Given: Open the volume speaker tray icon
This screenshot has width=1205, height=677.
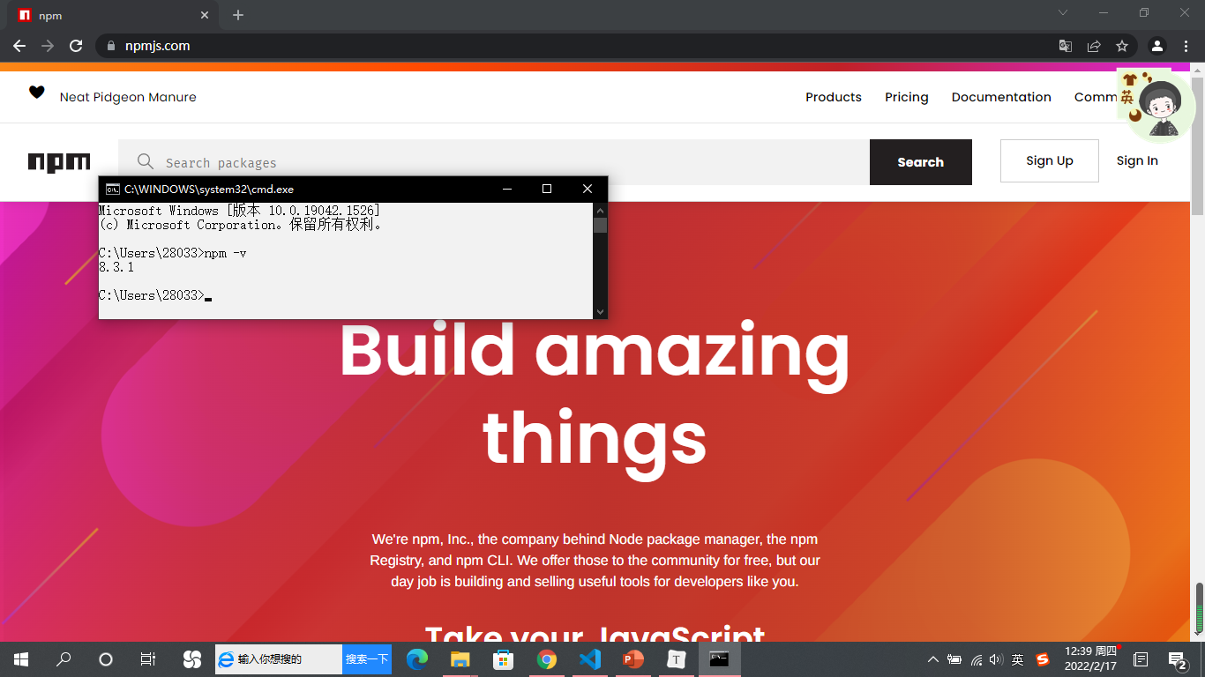Looking at the screenshot, I should coord(997,659).
